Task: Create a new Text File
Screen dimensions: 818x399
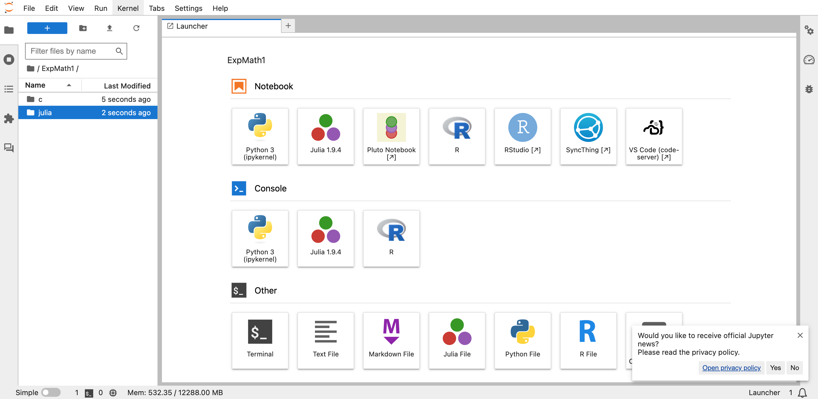Action: (326, 341)
